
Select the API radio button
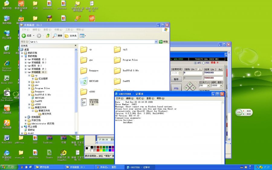(x=196, y=63)
